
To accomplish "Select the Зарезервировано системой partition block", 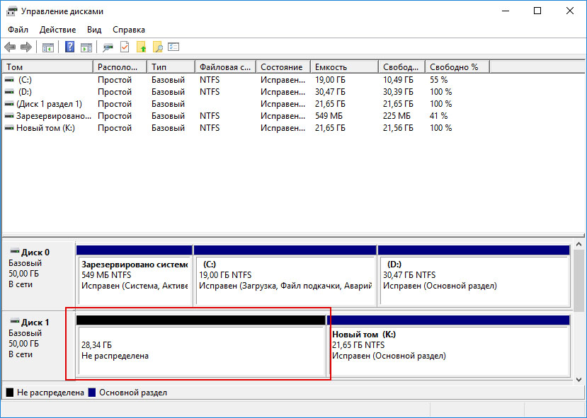I will (x=134, y=276).
